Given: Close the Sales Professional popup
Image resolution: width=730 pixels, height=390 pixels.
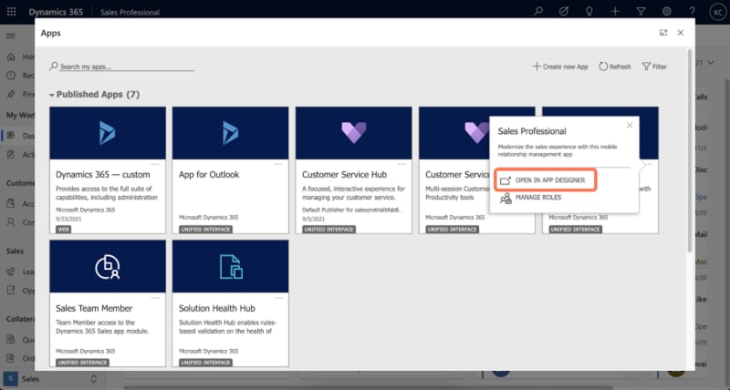Looking at the screenshot, I should 630,126.
